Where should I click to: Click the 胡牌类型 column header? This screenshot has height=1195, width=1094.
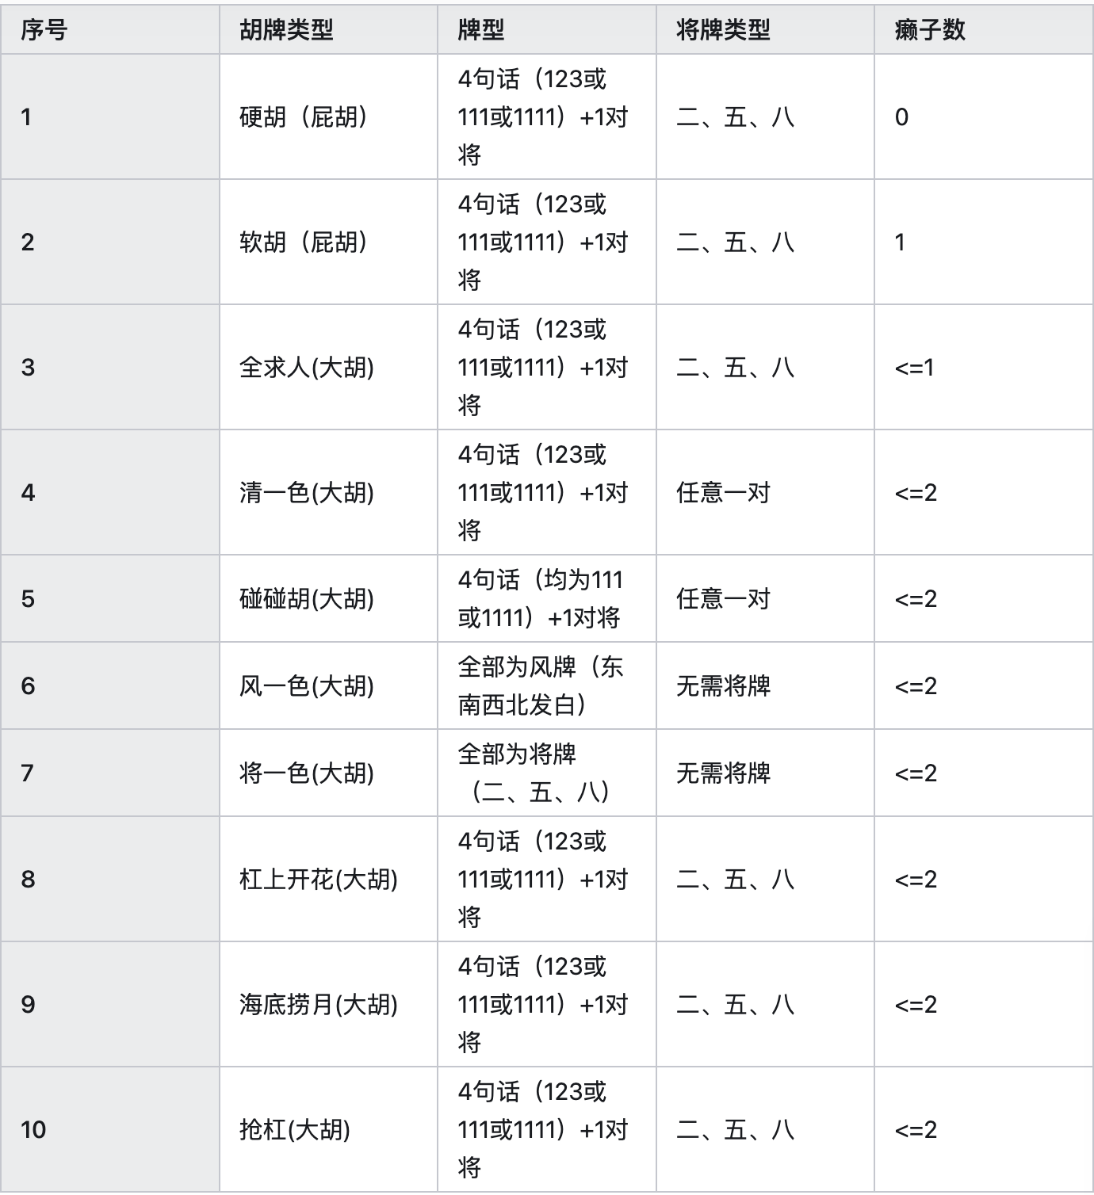pyautogui.click(x=328, y=29)
